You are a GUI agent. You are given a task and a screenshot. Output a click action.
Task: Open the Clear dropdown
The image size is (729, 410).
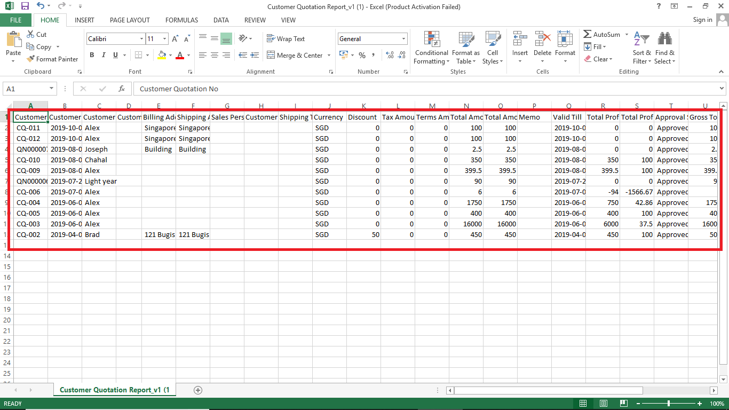(598, 59)
